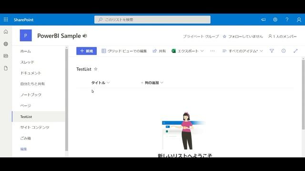The height and width of the screenshot is (171, 305).
Task: Click inside the このリストを検索 search box
Action: 152,19
